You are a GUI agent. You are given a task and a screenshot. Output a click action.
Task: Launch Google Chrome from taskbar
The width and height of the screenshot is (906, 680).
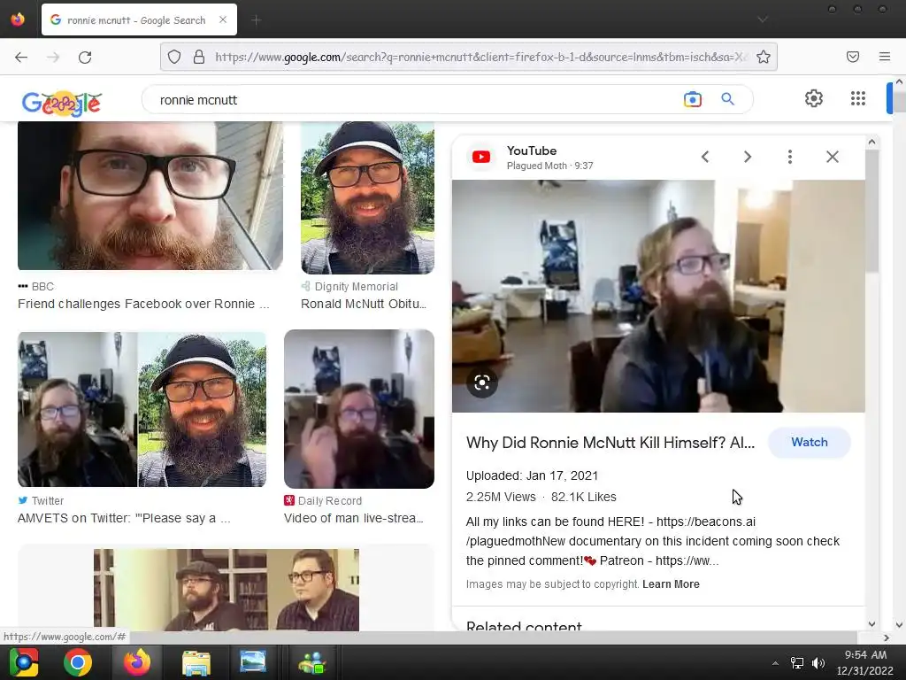click(78, 662)
